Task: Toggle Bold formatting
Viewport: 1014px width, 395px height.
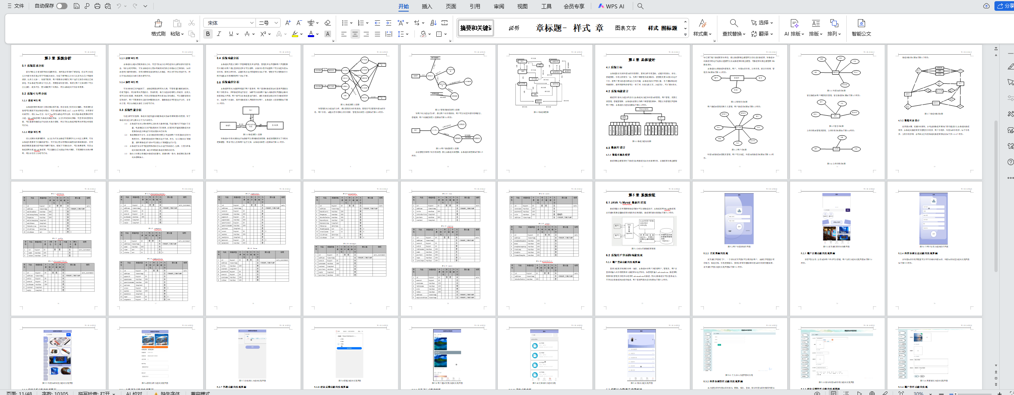Action: [208, 34]
